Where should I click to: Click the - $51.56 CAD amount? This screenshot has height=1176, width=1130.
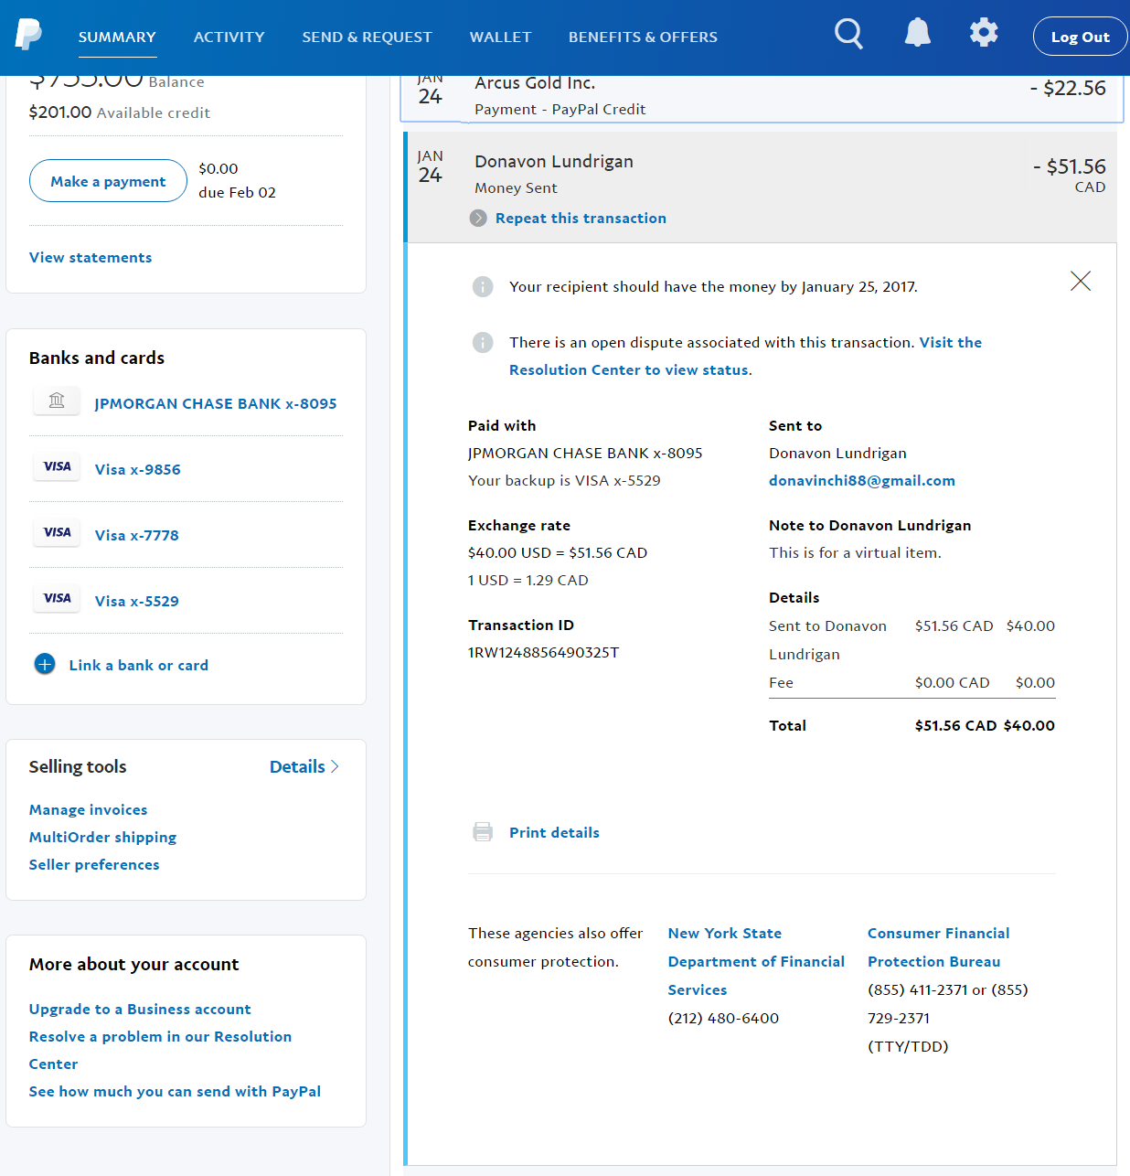(1069, 175)
